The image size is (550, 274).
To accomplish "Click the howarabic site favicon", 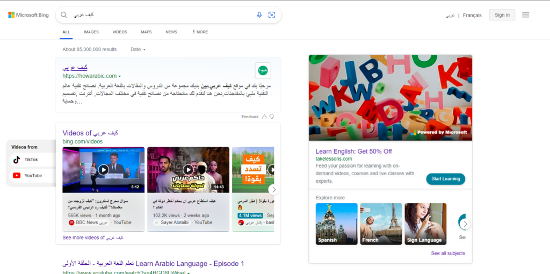I will (x=263, y=70).
